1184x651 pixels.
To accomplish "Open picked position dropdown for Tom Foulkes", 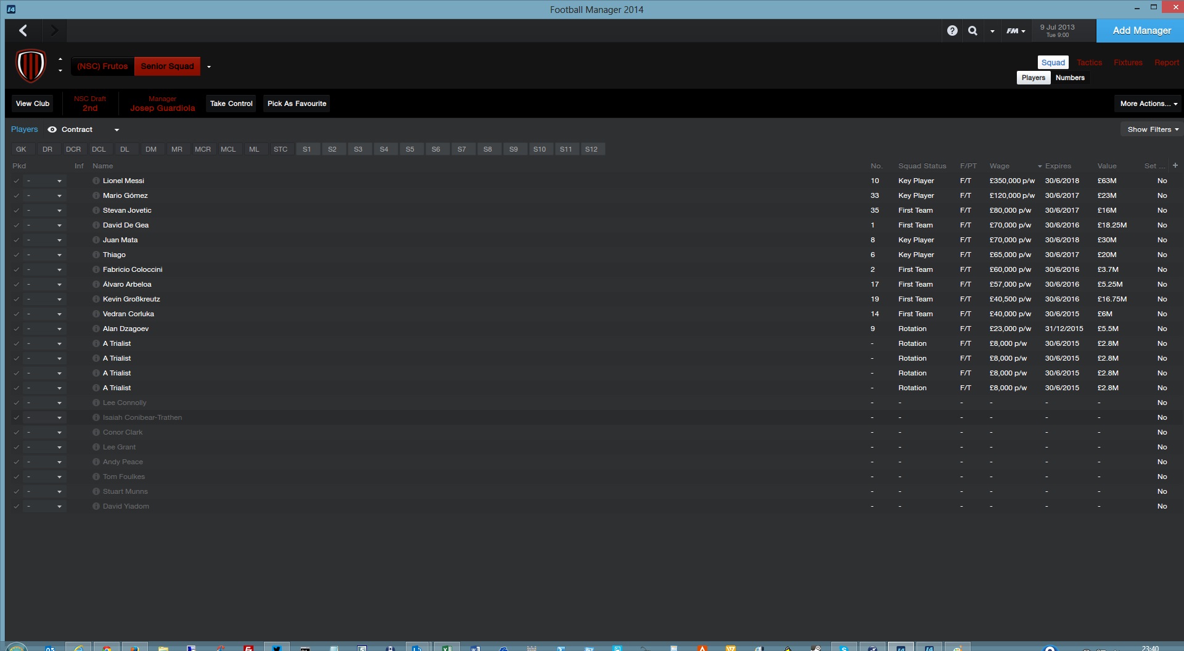I will click(x=44, y=477).
